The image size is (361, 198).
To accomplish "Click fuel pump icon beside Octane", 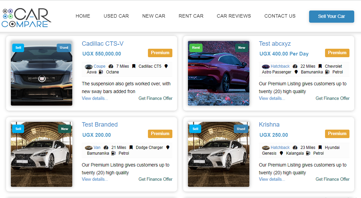I will point(101,72).
